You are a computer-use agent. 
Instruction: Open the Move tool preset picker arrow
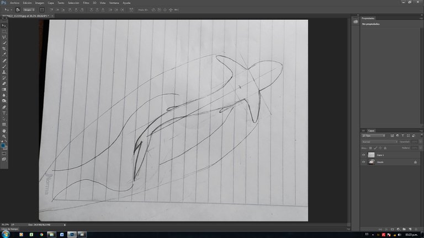point(11,10)
